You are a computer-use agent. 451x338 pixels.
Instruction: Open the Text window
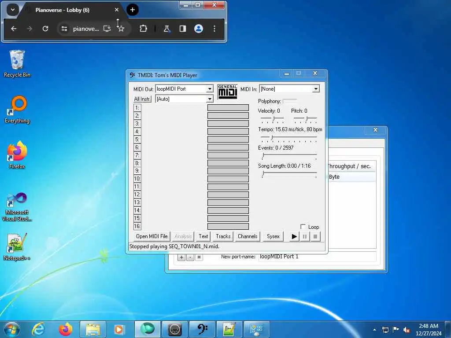click(x=203, y=236)
